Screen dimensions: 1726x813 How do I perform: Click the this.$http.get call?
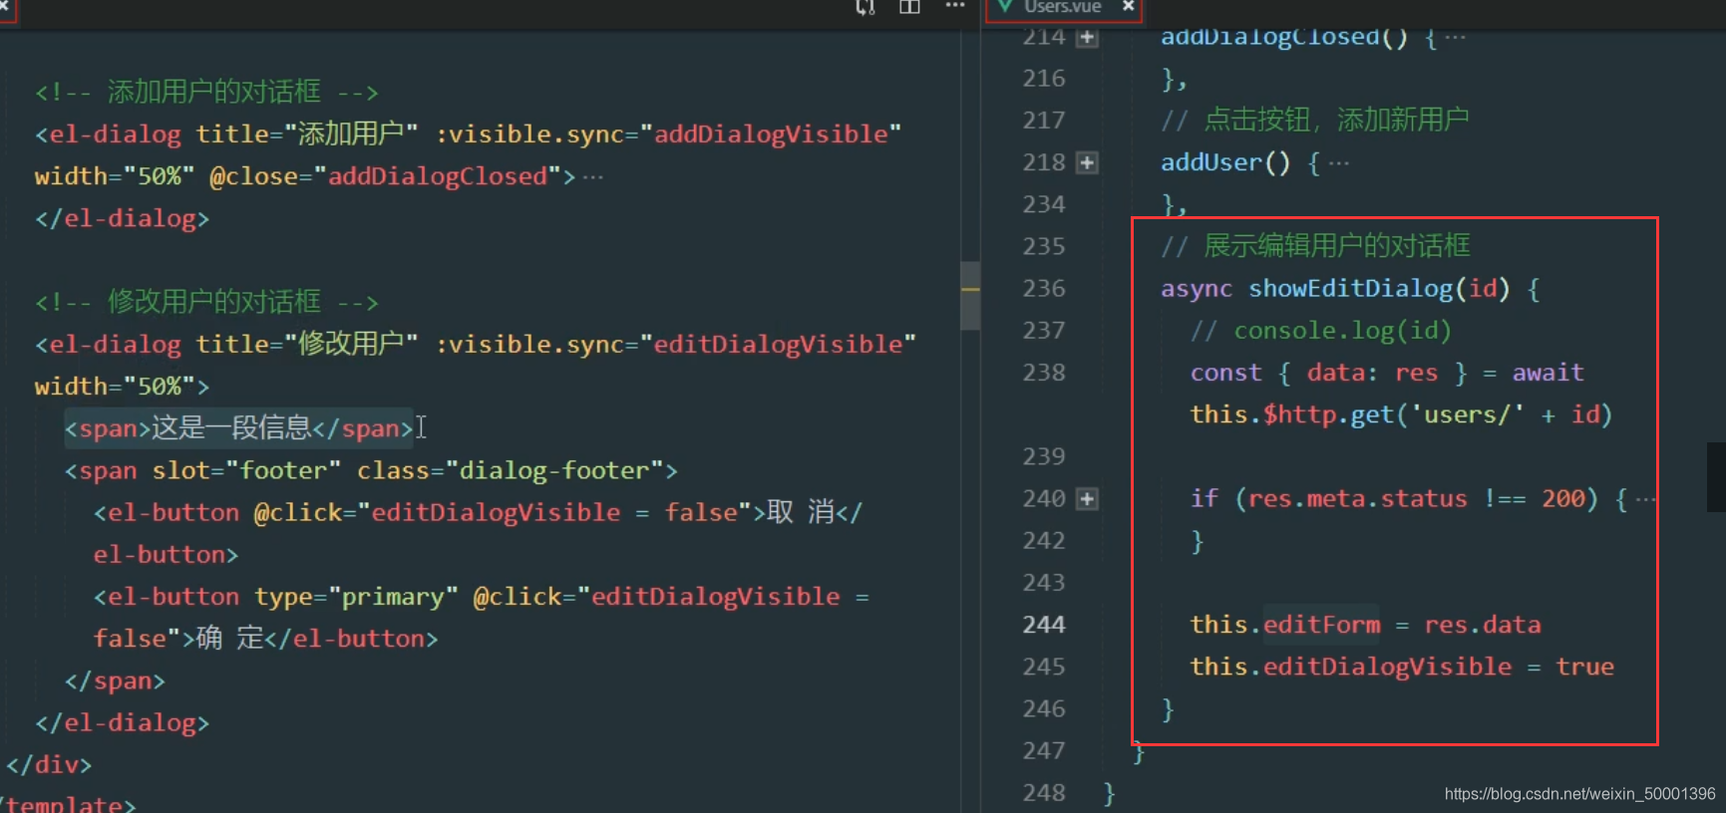[x=1292, y=414]
